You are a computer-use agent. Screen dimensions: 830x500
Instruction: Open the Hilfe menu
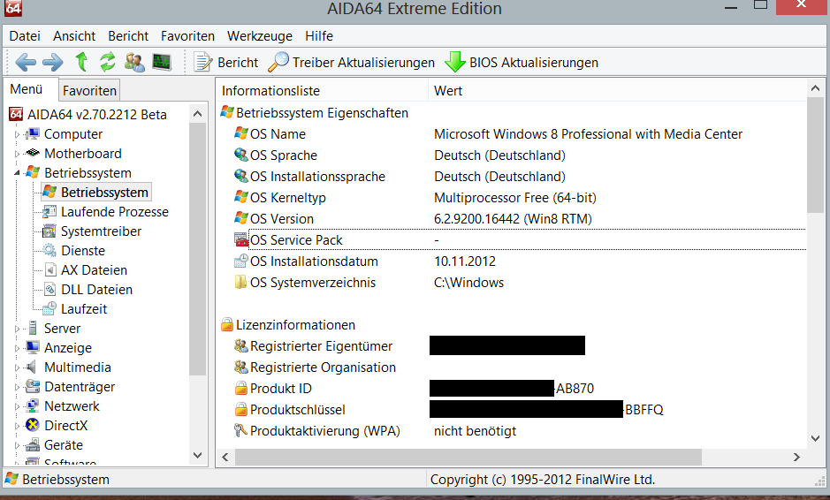[x=319, y=36]
